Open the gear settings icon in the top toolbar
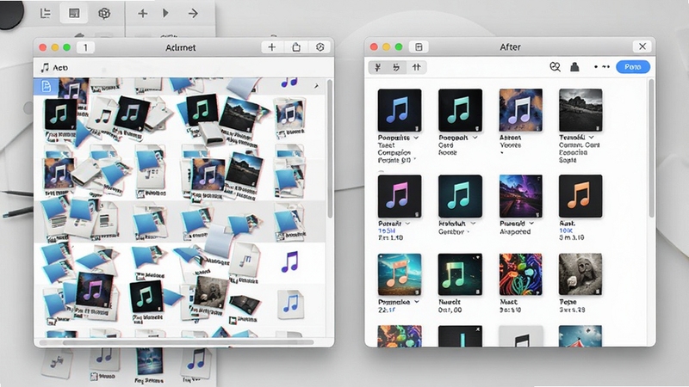This screenshot has width=689, height=387. pos(104,14)
